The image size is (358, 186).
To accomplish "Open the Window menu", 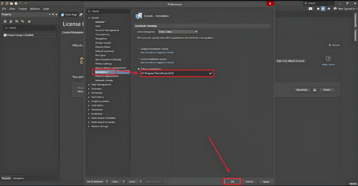I will pyautogui.click(x=35, y=9).
